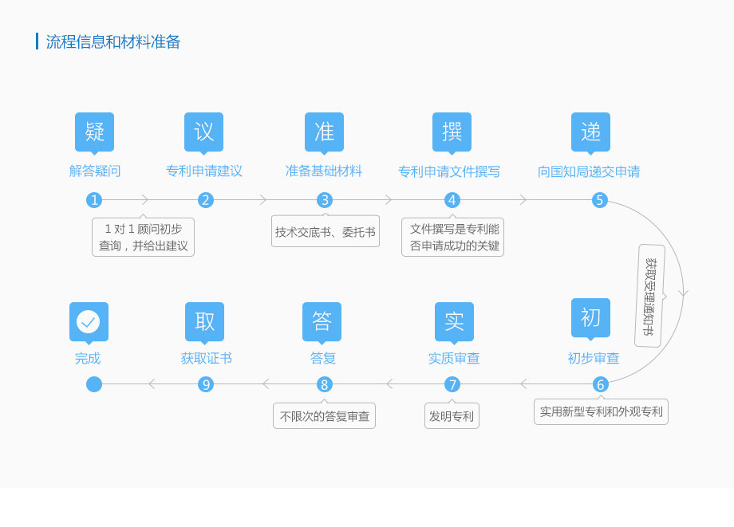734x527 pixels.
Task: Click the 疑 step icon
Action: pos(95,132)
